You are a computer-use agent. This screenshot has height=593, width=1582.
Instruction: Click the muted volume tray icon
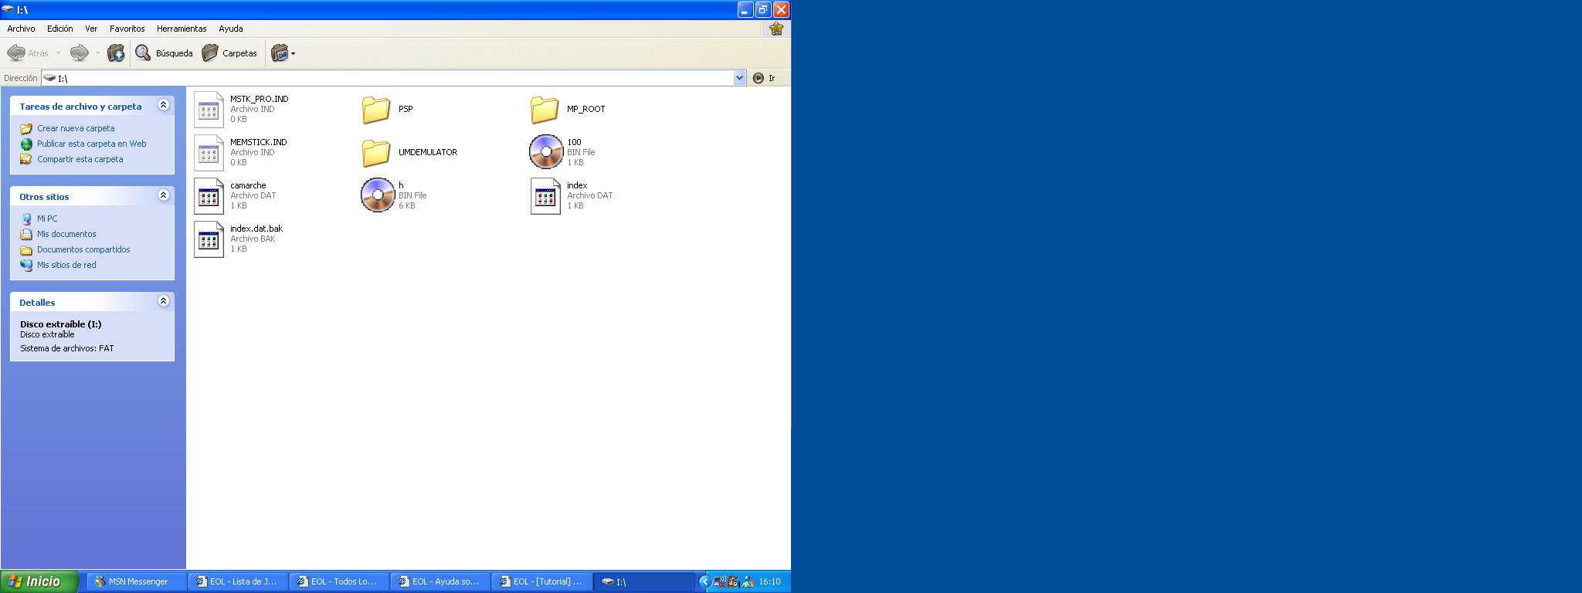coord(719,581)
